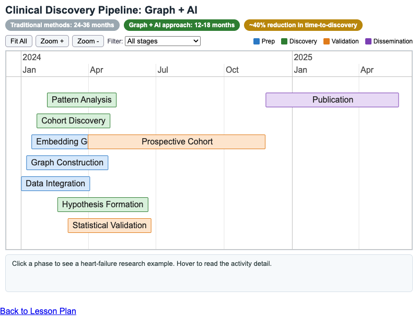Click the Clinical Discovery Pipeline page title
Viewport: 418px width, 336px height.
(101, 10)
